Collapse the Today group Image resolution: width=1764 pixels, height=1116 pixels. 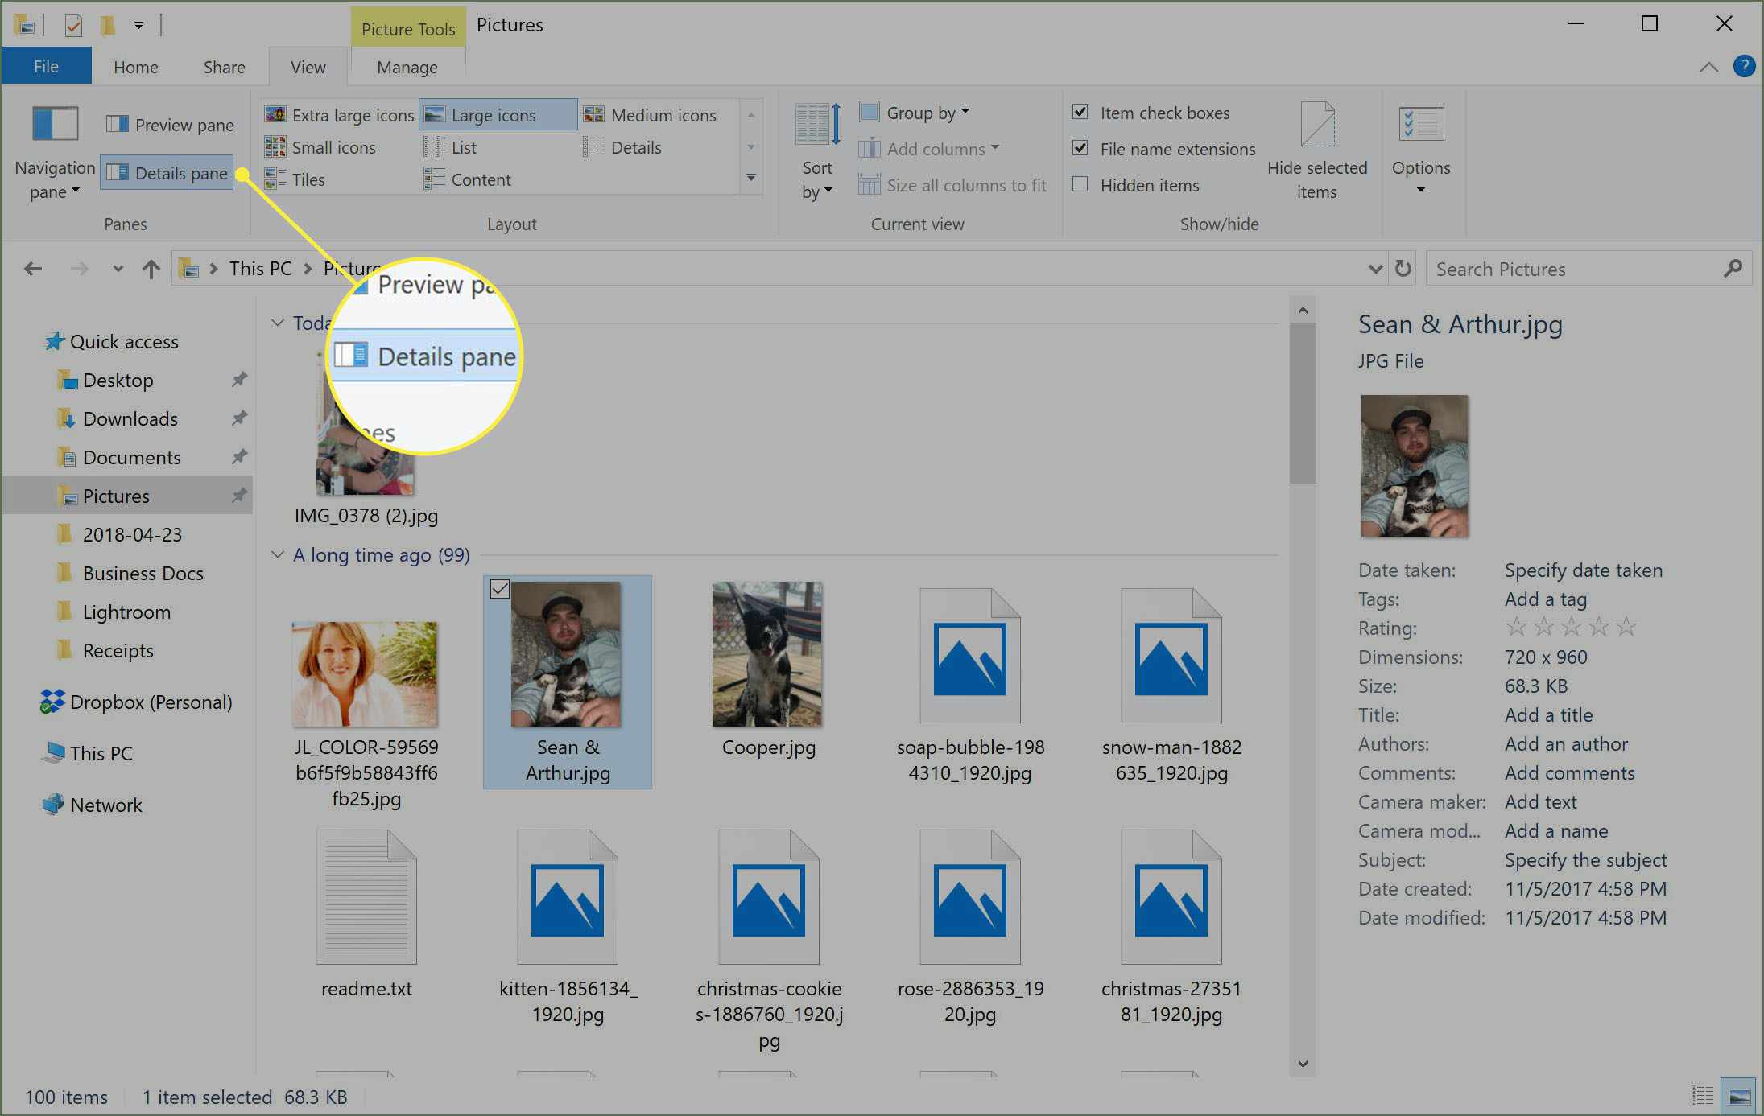[278, 323]
